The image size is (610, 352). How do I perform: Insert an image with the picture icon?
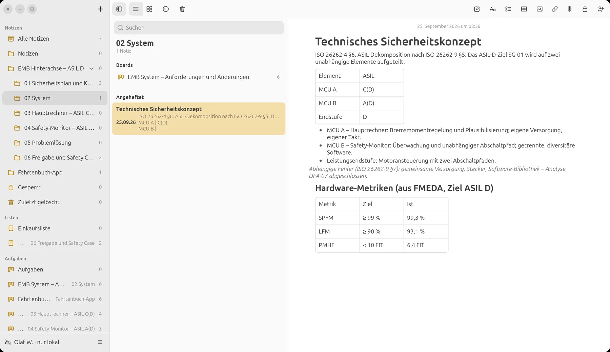[x=540, y=9]
